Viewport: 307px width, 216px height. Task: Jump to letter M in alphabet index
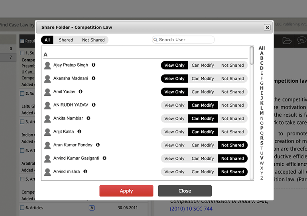coord(262,113)
